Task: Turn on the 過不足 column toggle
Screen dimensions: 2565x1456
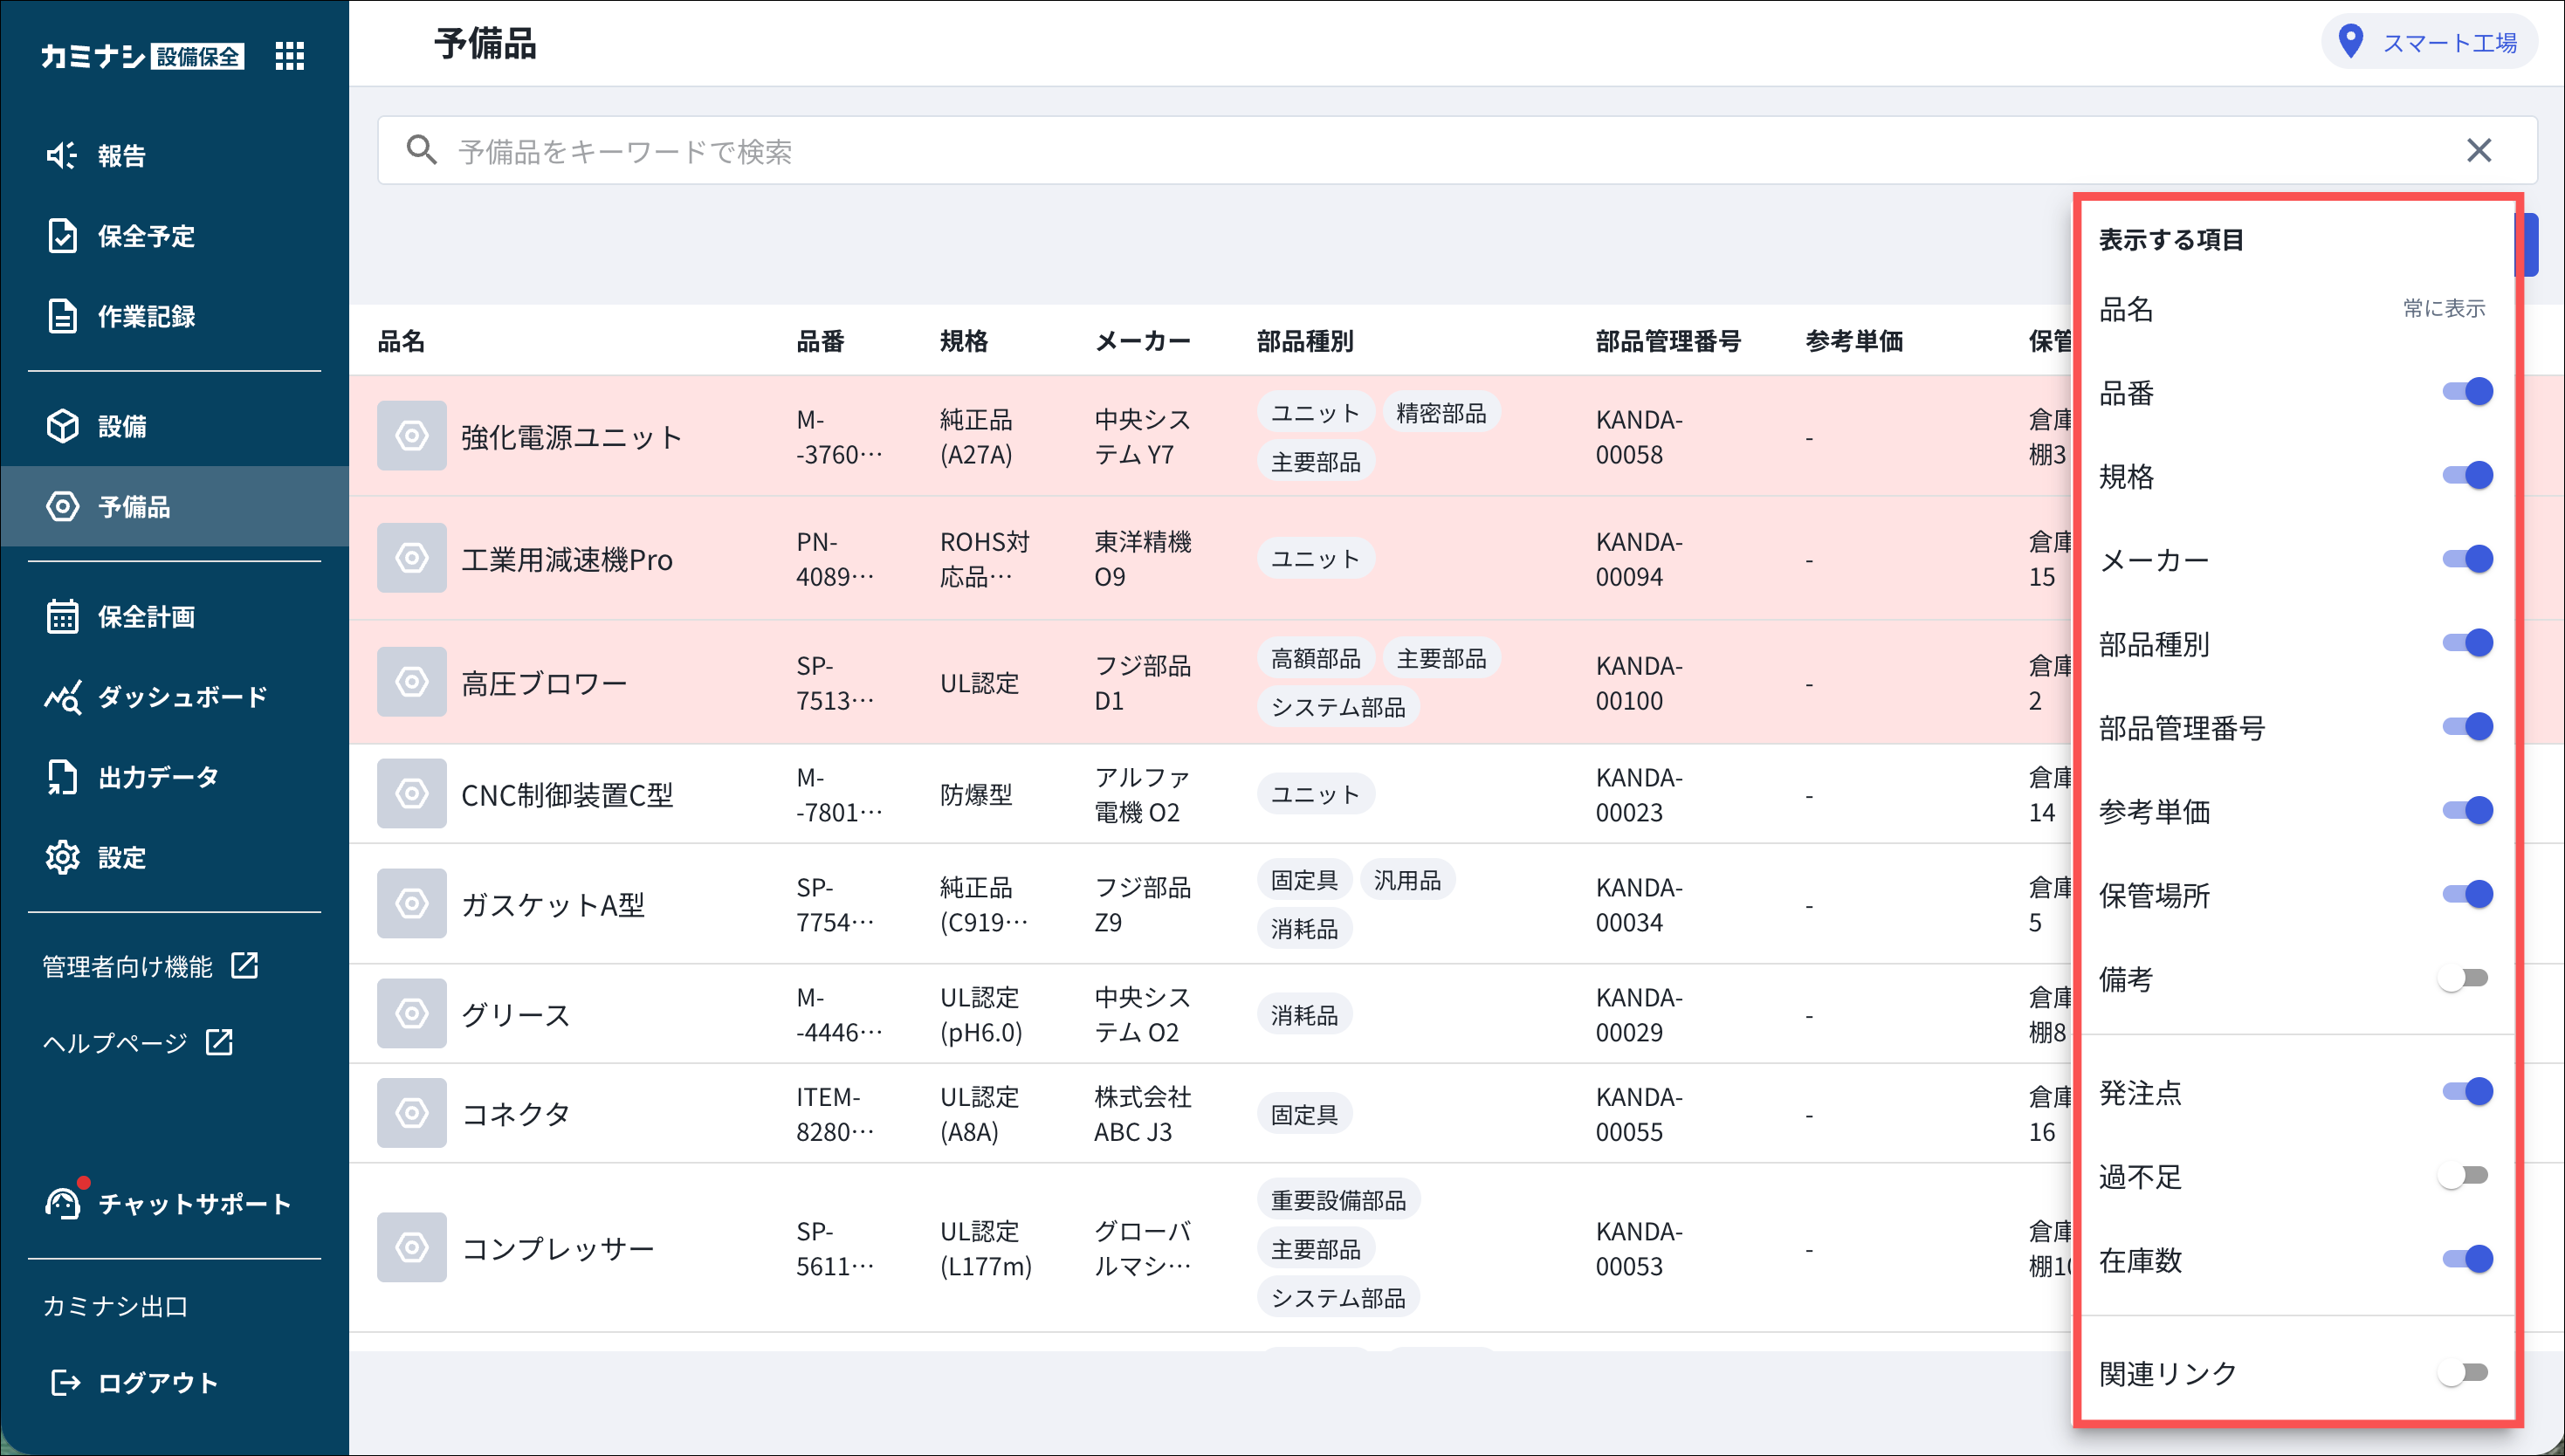Action: 2462,1176
